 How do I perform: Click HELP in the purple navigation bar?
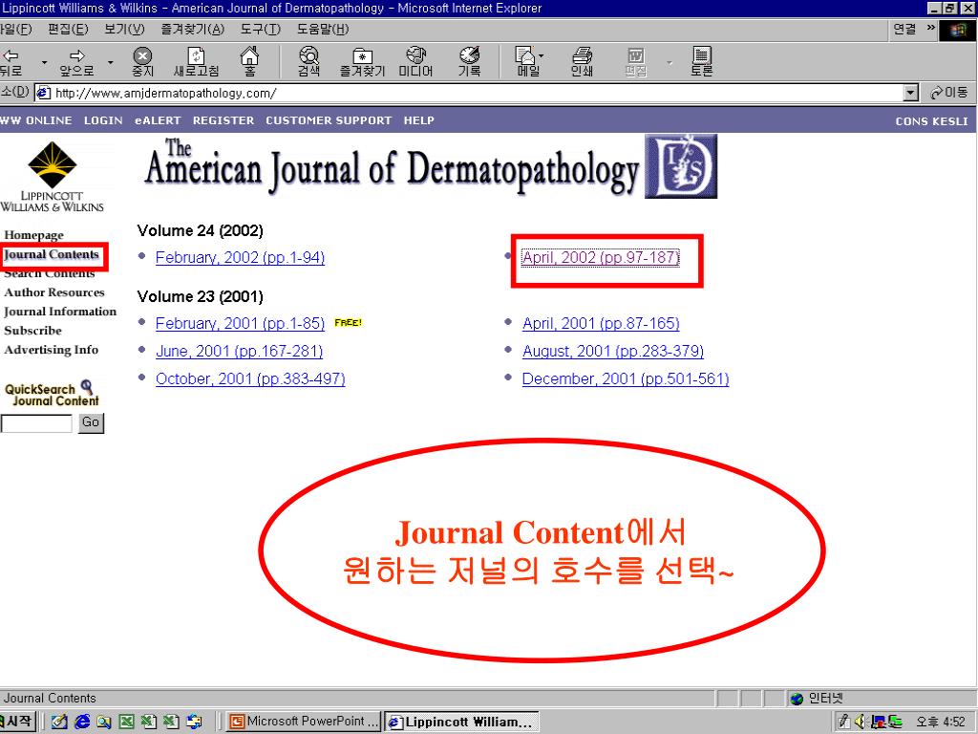tap(418, 120)
